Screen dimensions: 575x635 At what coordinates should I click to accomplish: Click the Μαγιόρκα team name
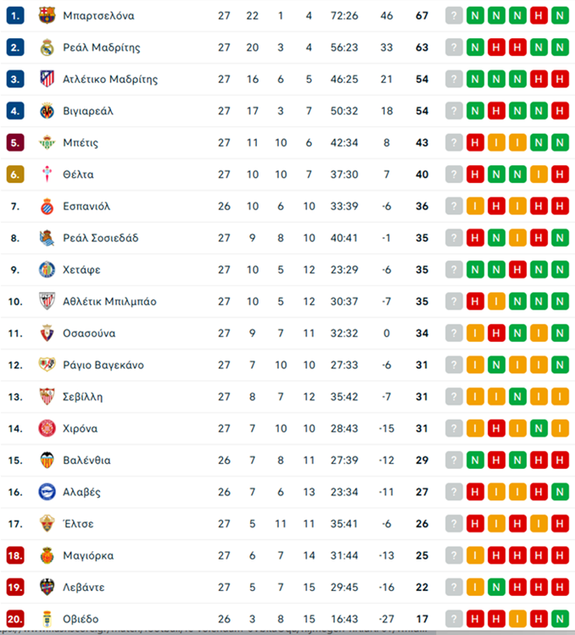point(88,555)
